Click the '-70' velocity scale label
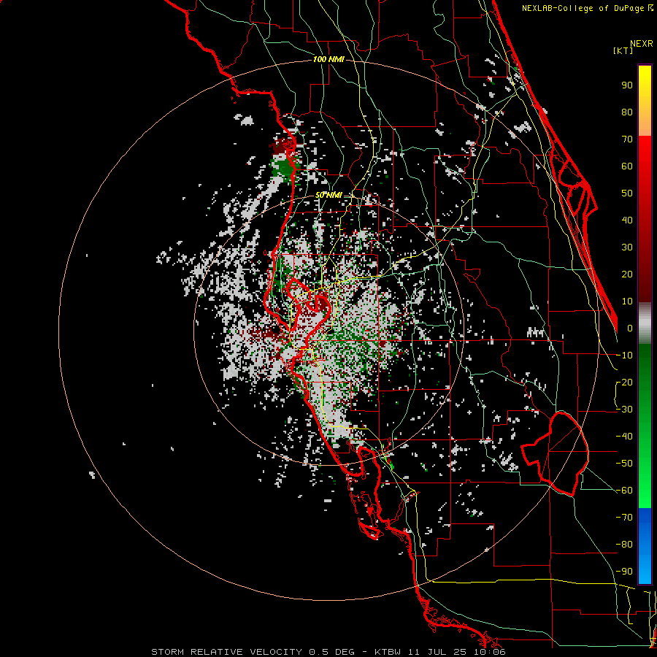This screenshot has width=657, height=657. click(x=624, y=518)
